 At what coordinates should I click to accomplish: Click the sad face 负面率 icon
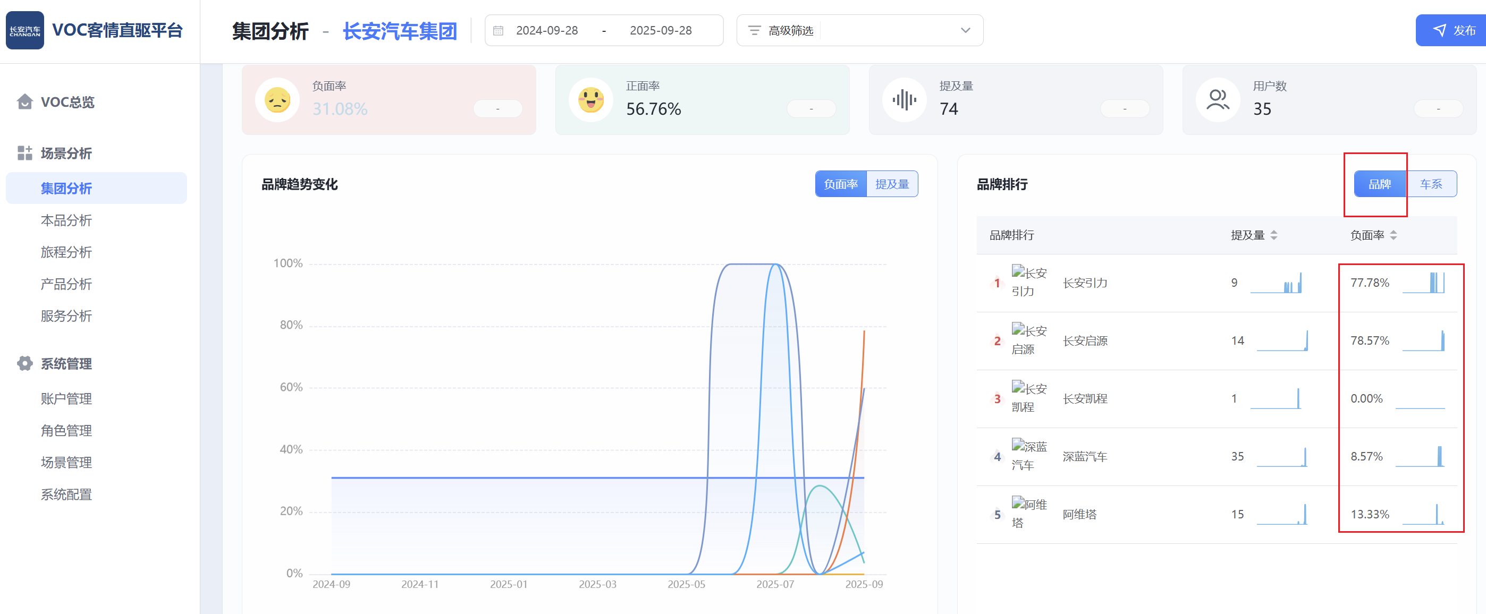pyautogui.click(x=277, y=100)
